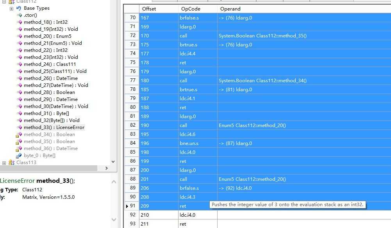Click the method_27(DateTime) method icon
The height and width of the screenshot is (228, 391).
20,85
